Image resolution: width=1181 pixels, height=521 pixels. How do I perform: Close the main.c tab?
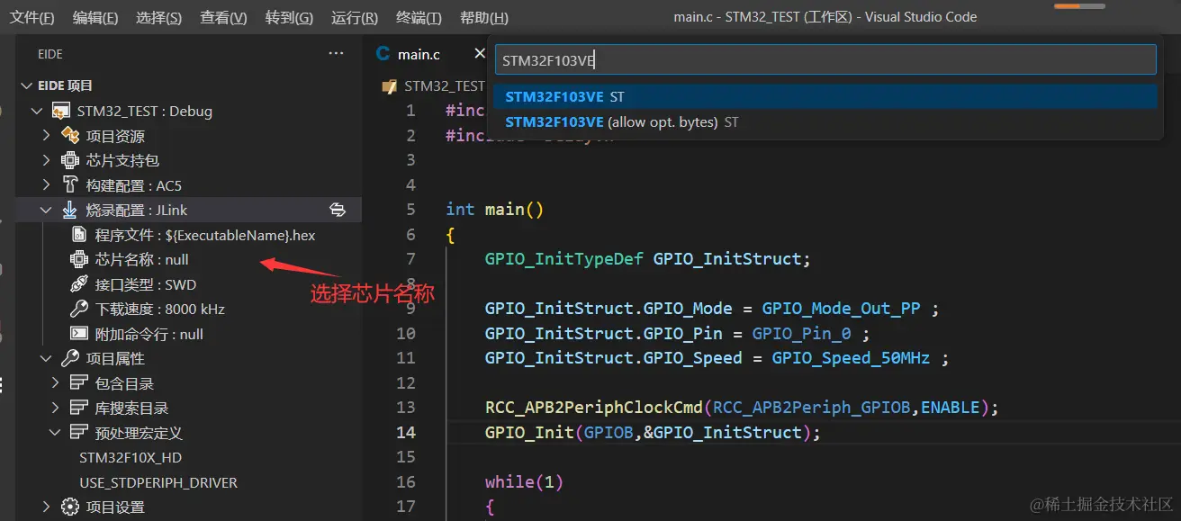pos(479,54)
